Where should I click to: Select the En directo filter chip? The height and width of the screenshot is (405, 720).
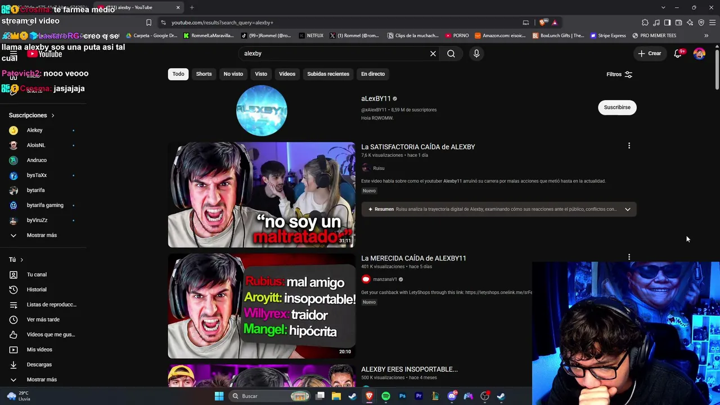click(x=373, y=74)
